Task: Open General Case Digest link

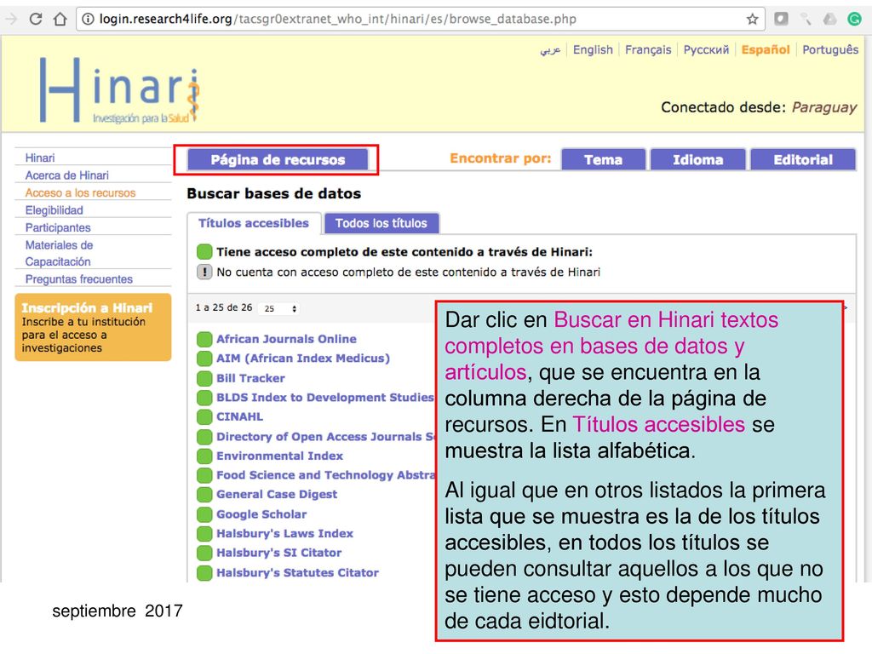Action: click(x=277, y=495)
